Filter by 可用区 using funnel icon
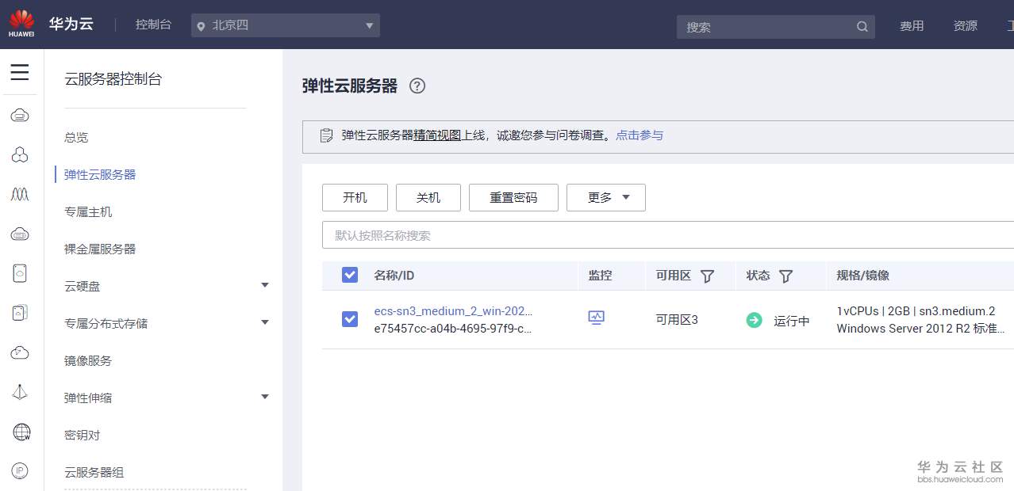Viewport: 1014px width, 491px height. (707, 276)
